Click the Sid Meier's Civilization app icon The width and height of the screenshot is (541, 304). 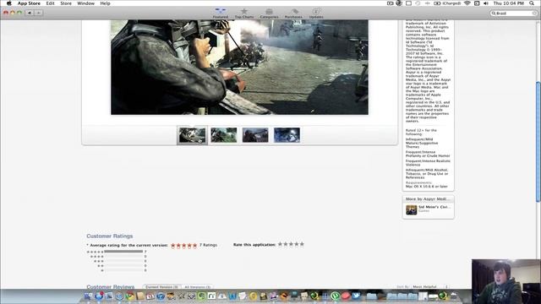pyautogui.click(x=412, y=209)
